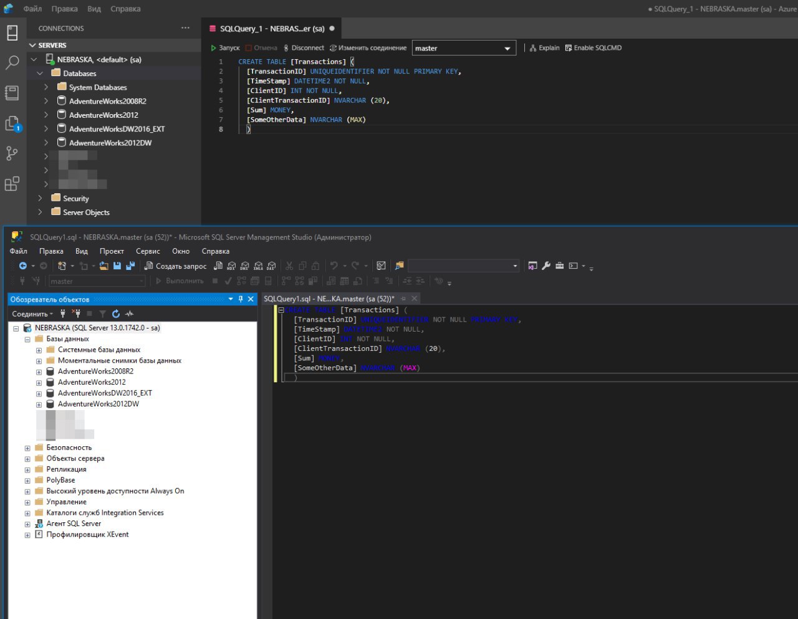Collapse the NEBRASKA (SQL Server 13.0.1742.0) node

pyautogui.click(x=16, y=328)
